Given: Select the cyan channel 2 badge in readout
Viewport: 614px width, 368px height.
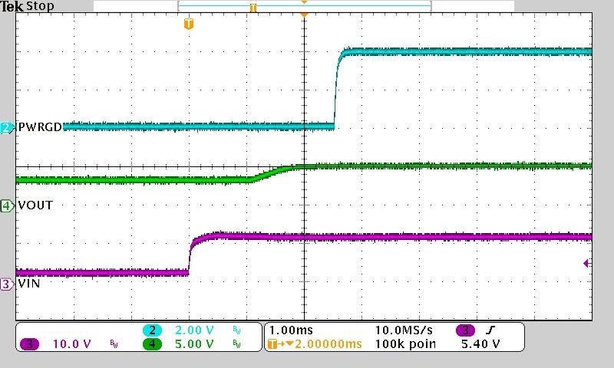Looking at the screenshot, I should (x=152, y=330).
